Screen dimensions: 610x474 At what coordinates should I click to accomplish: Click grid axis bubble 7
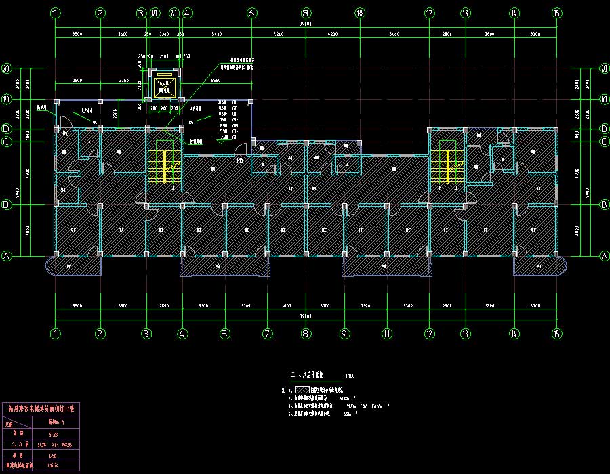click(x=267, y=334)
